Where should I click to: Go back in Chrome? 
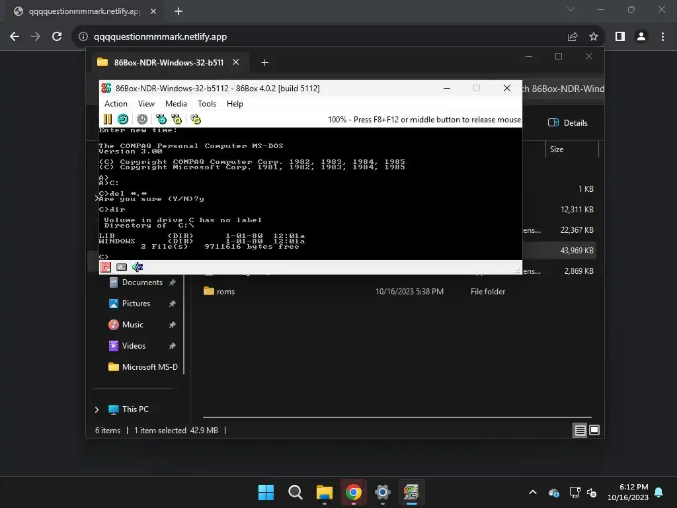(x=15, y=36)
